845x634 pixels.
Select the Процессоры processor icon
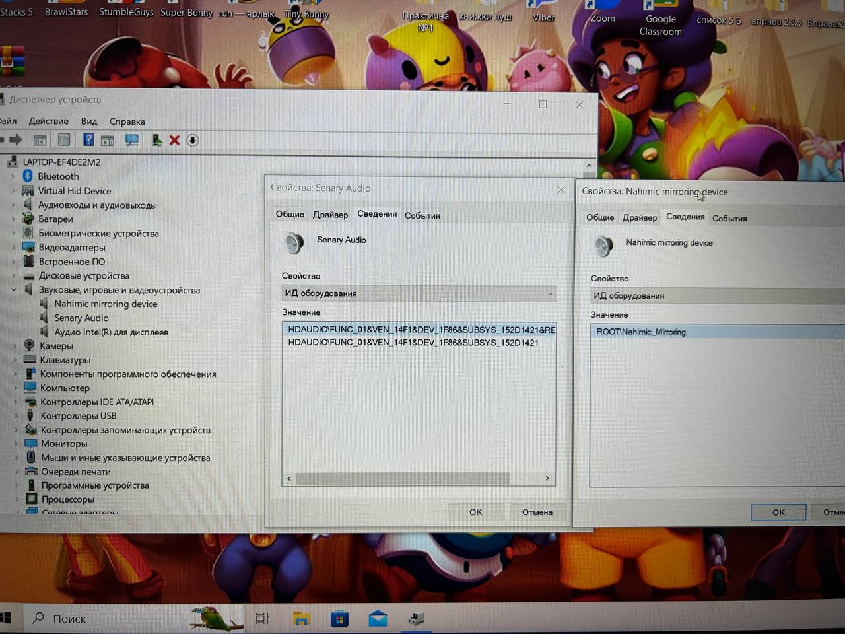[32, 499]
